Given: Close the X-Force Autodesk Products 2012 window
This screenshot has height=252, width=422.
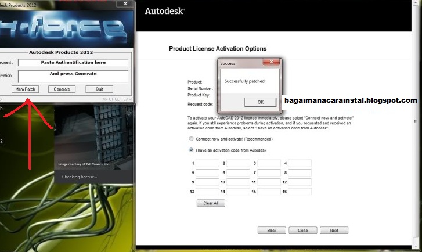Looking at the screenshot, I should (125, 3).
